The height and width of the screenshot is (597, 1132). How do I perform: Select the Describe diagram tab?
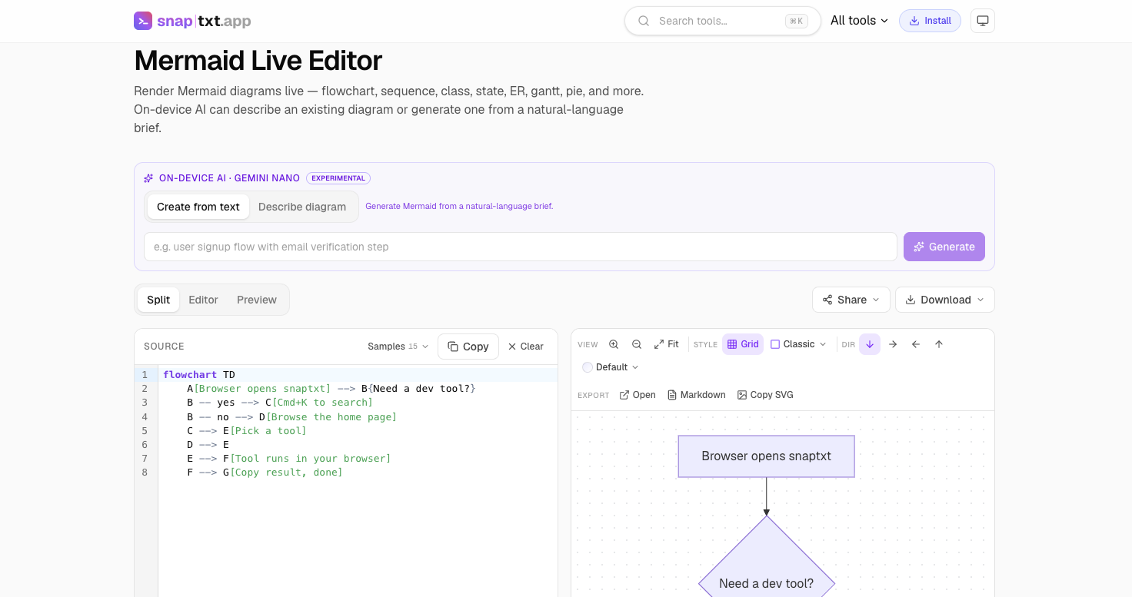coord(302,207)
